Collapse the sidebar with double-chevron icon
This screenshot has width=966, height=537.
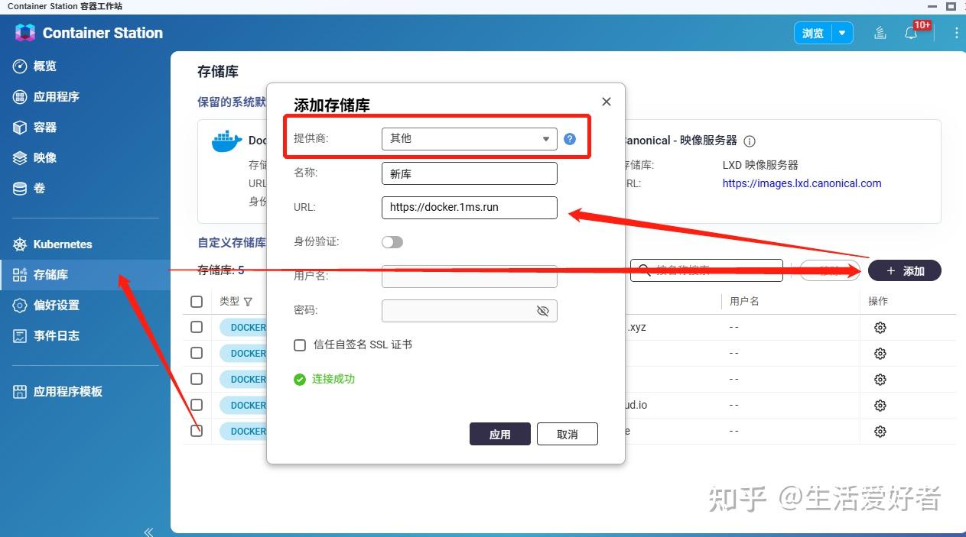148,532
